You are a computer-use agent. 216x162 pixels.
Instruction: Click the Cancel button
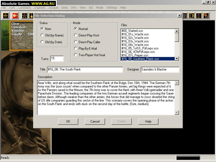[x=95, y=122]
